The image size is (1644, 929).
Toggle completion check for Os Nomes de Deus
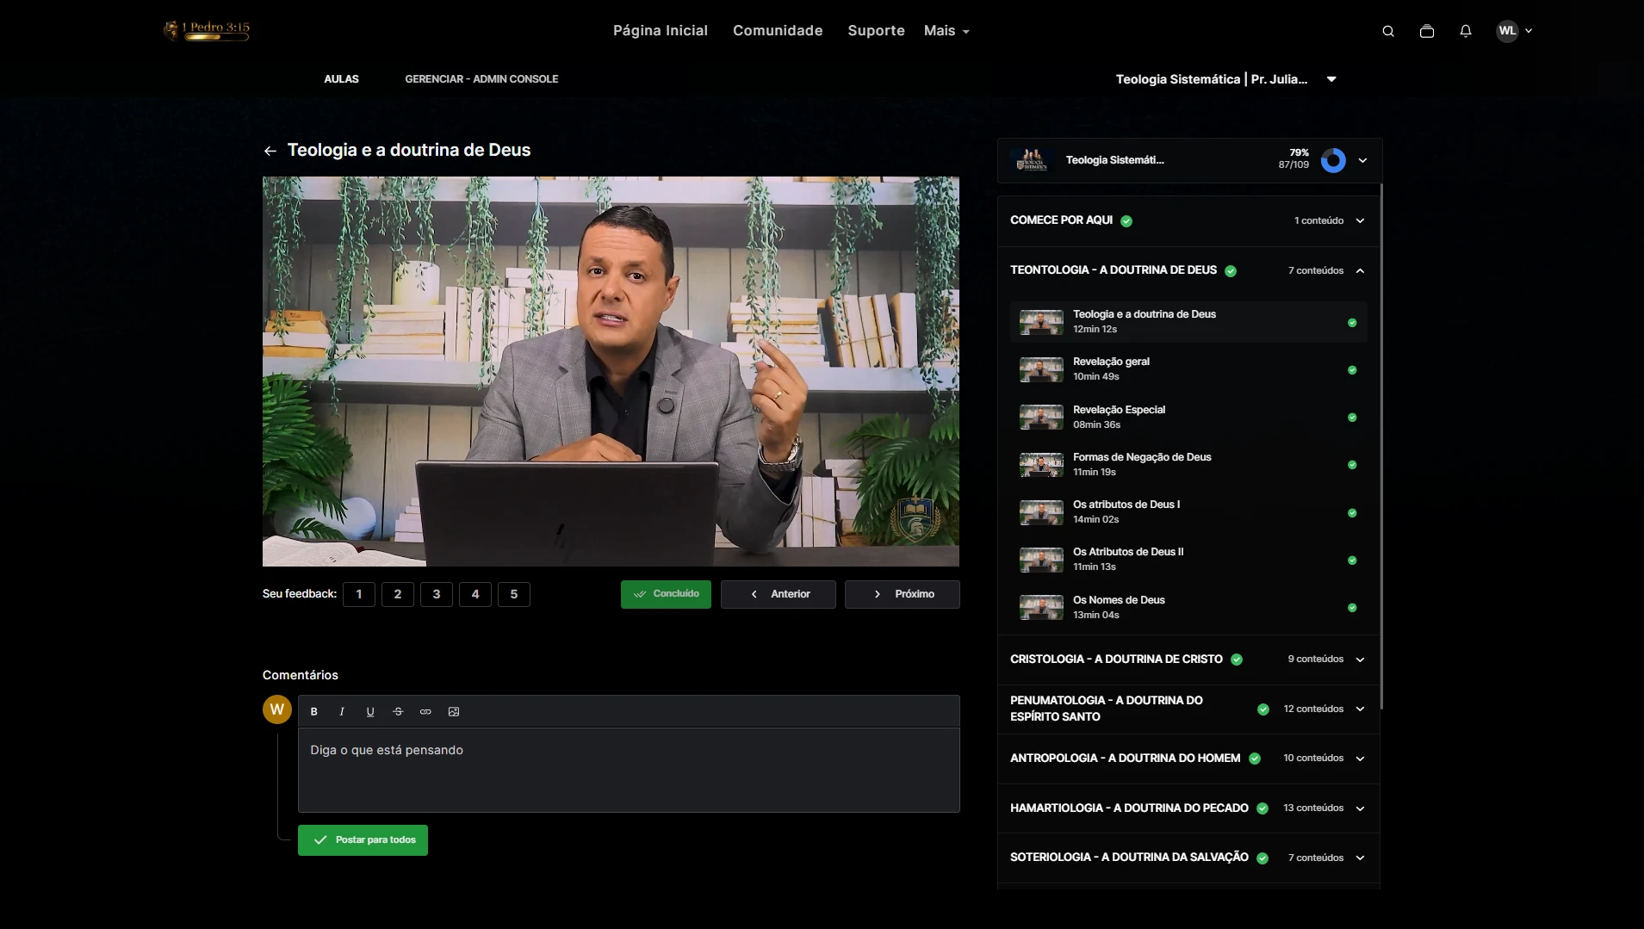(1352, 608)
